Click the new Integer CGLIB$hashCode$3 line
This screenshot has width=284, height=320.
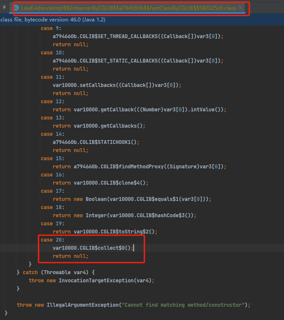125,215
